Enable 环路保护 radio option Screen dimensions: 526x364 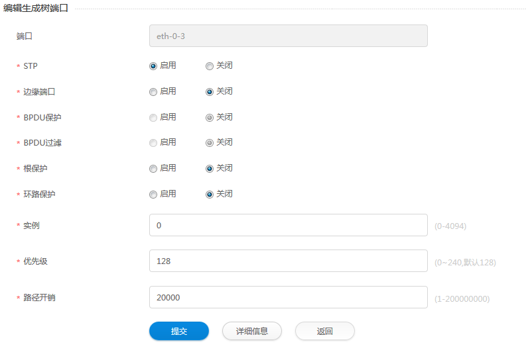coord(153,195)
